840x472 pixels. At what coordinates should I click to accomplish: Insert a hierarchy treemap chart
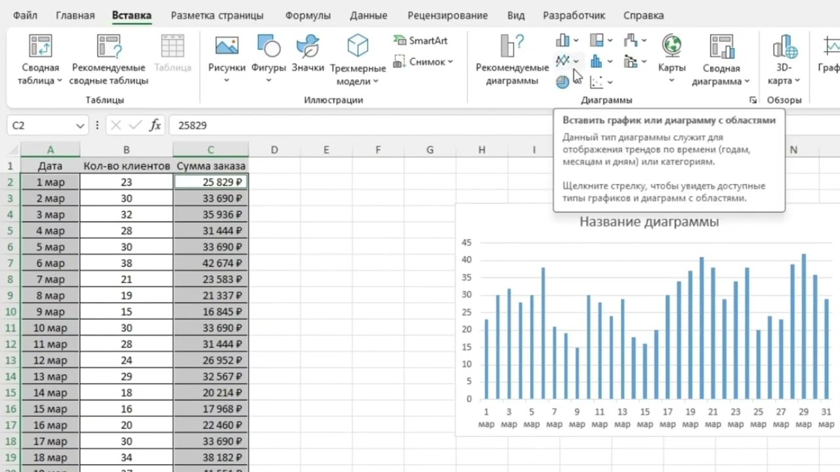(601, 41)
